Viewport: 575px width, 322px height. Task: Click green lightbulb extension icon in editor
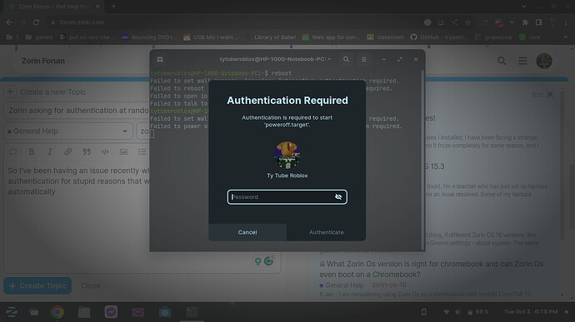pyautogui.click(x=257, y=260)
